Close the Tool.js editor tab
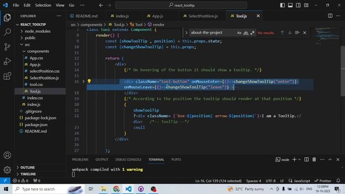Screen dimensions: 345x194 (x=258, y=16)
